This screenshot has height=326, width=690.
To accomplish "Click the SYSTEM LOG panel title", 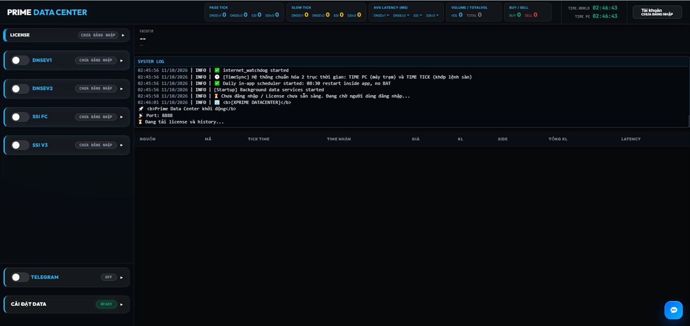I will [151, 62].
